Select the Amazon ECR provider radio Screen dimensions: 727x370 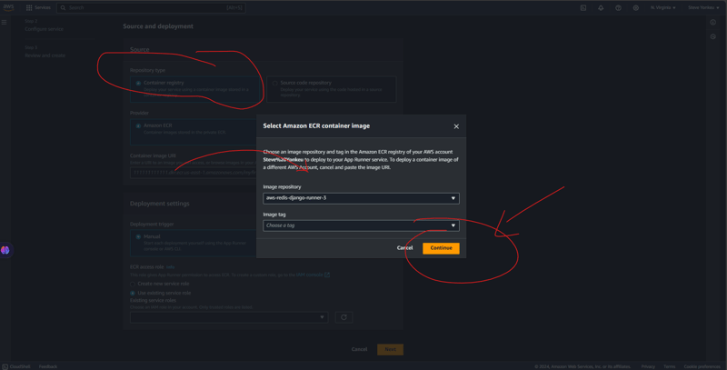click(x=138, y=125)
